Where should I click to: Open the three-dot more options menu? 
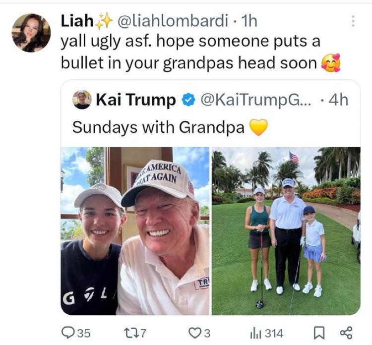(x=353, y=21)
